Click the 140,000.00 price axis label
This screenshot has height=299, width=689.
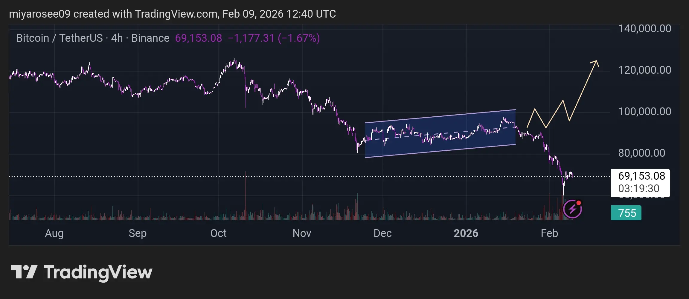[x=644, y=29]
